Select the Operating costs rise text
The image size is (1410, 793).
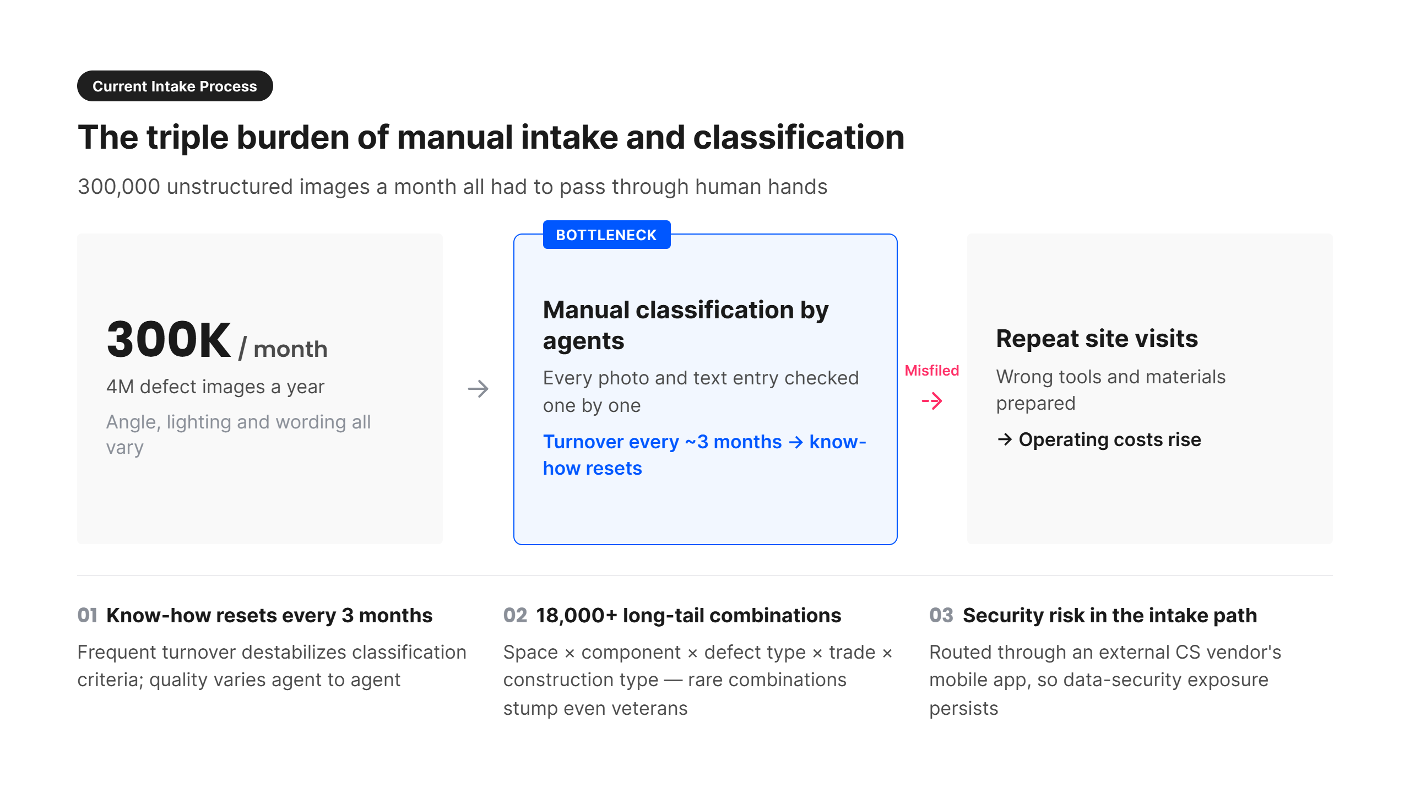point(1110,439)
